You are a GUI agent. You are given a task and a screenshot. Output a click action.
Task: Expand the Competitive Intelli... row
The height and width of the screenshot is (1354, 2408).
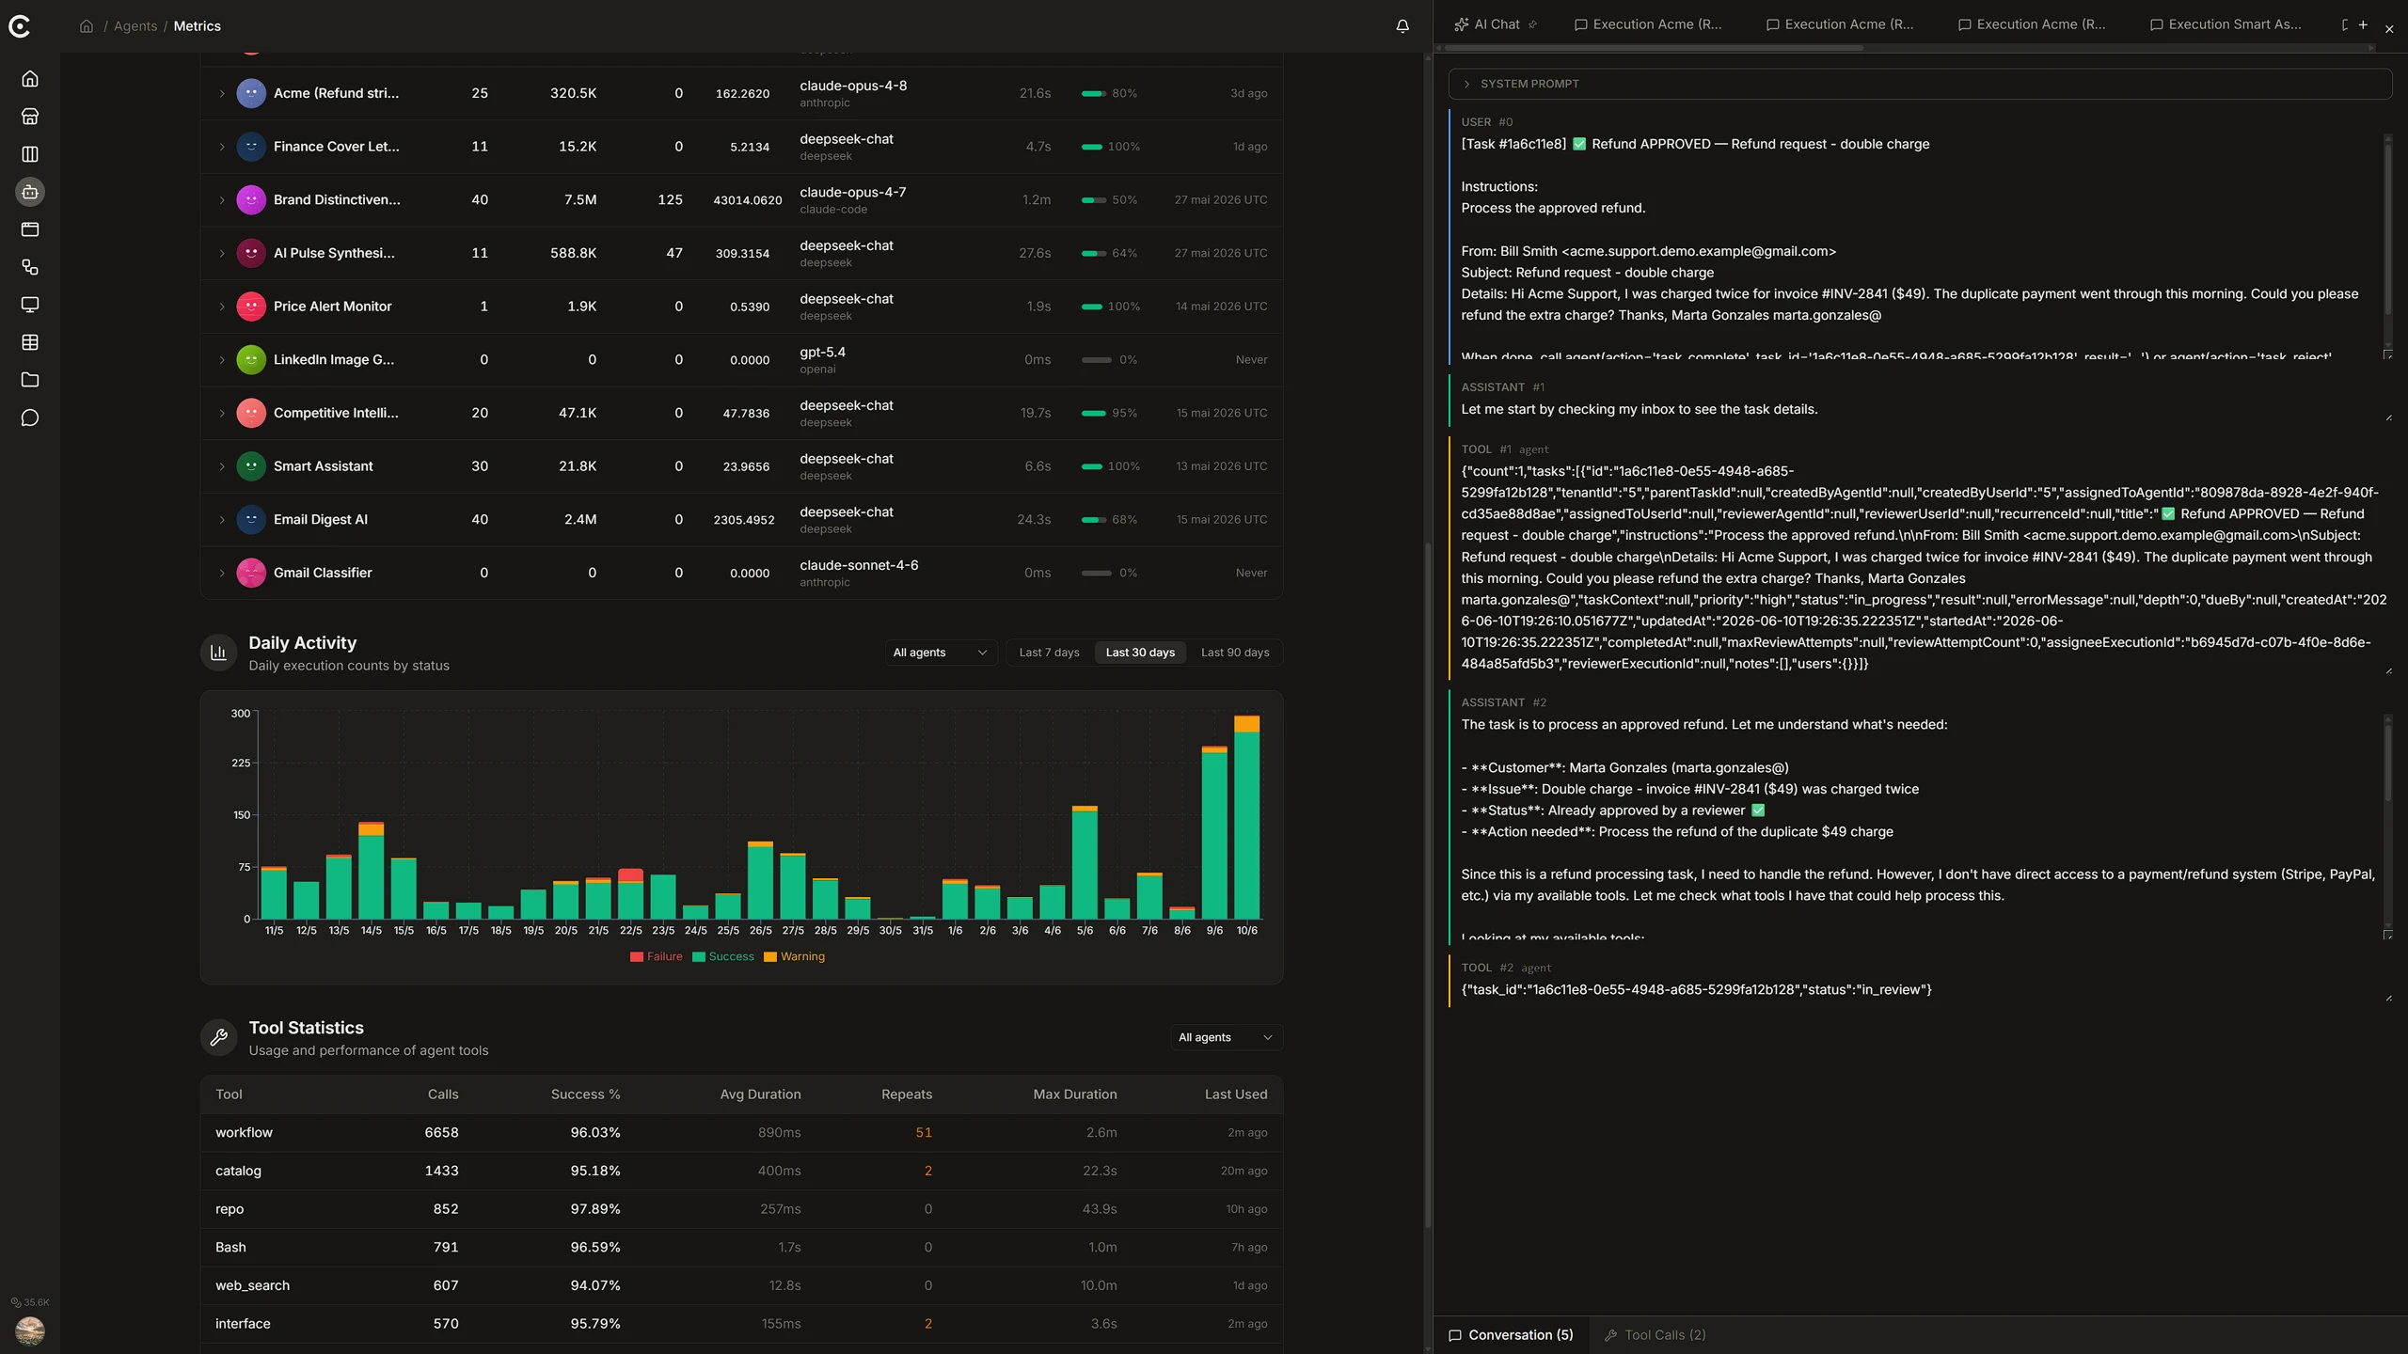pyautogui.click(x=222, y=414)
